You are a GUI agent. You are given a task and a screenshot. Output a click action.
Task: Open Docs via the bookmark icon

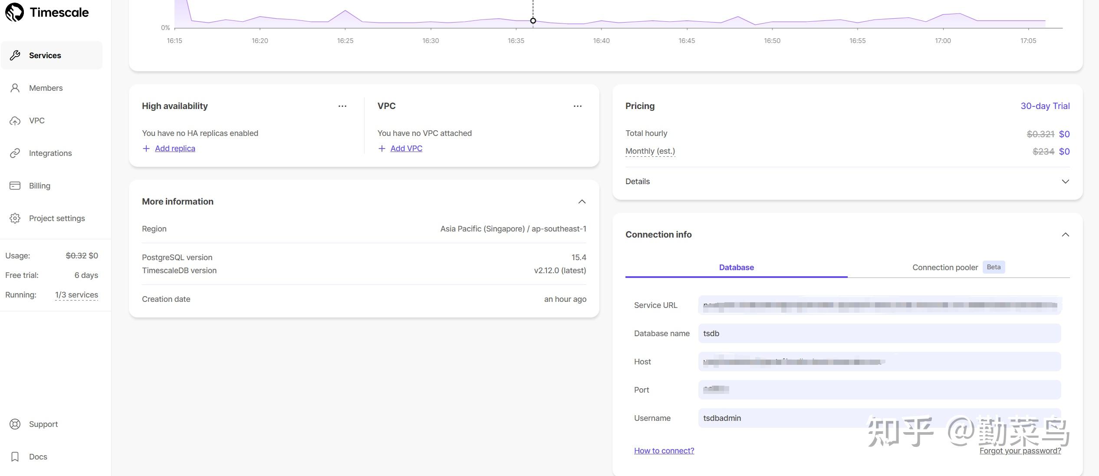pos(15,457)
